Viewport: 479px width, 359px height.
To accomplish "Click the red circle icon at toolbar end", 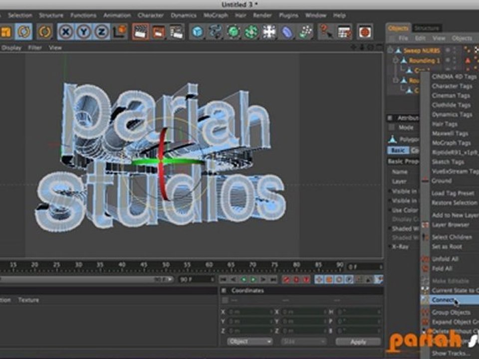I will pyautogui.click(x=365, y=32).
